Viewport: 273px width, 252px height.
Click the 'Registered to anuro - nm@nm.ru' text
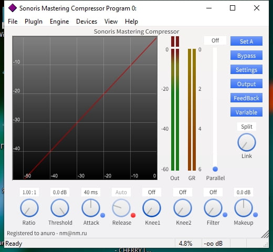[x=47, y=233]
